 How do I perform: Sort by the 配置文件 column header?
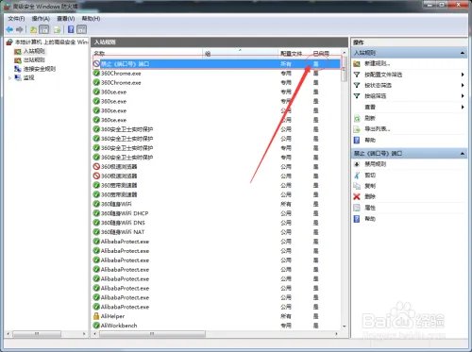click(295, 54)
